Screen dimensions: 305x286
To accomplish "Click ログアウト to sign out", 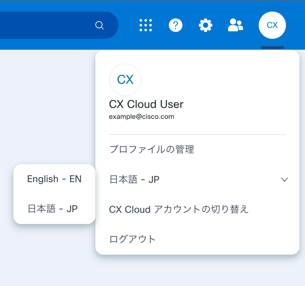I will click(133, 239).
